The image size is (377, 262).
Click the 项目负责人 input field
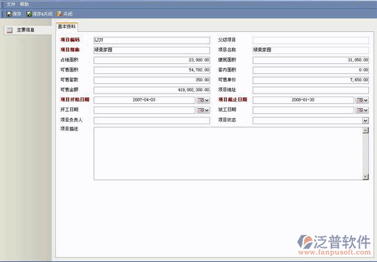151,121
